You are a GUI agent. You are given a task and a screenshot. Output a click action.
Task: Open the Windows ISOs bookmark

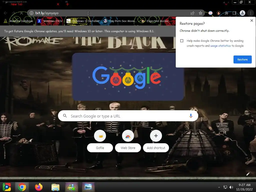point(50,21)
